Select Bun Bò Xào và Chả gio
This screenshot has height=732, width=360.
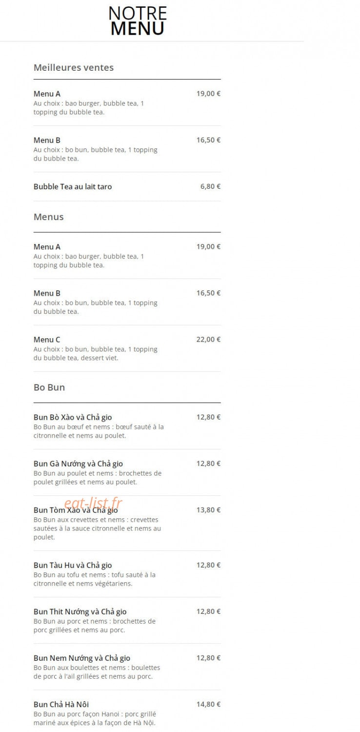[x=127, y=426]
